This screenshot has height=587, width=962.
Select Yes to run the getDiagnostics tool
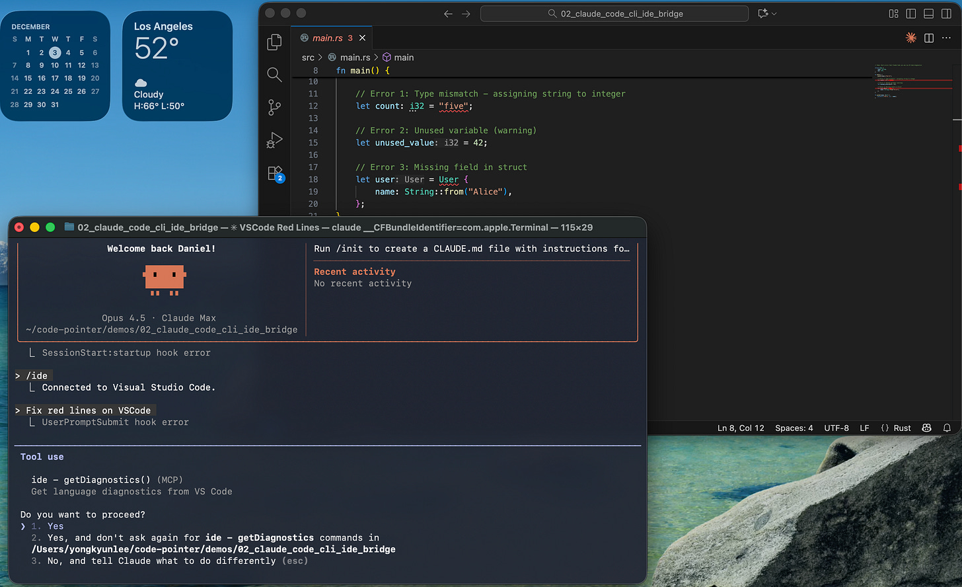click(55, 526)
